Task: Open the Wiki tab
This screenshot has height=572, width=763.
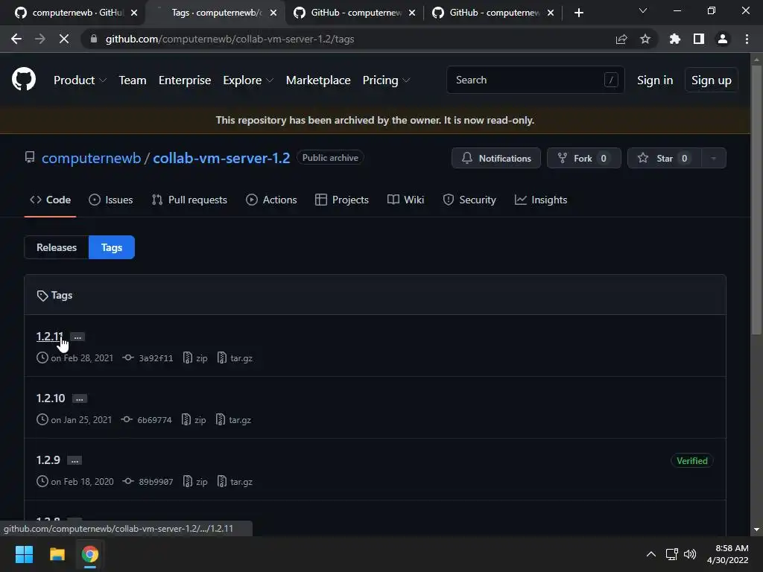Action: [406, 200]
